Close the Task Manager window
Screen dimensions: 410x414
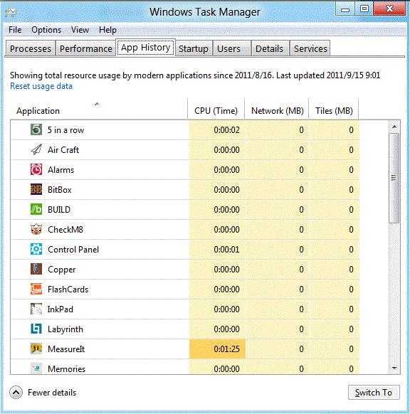389,9
